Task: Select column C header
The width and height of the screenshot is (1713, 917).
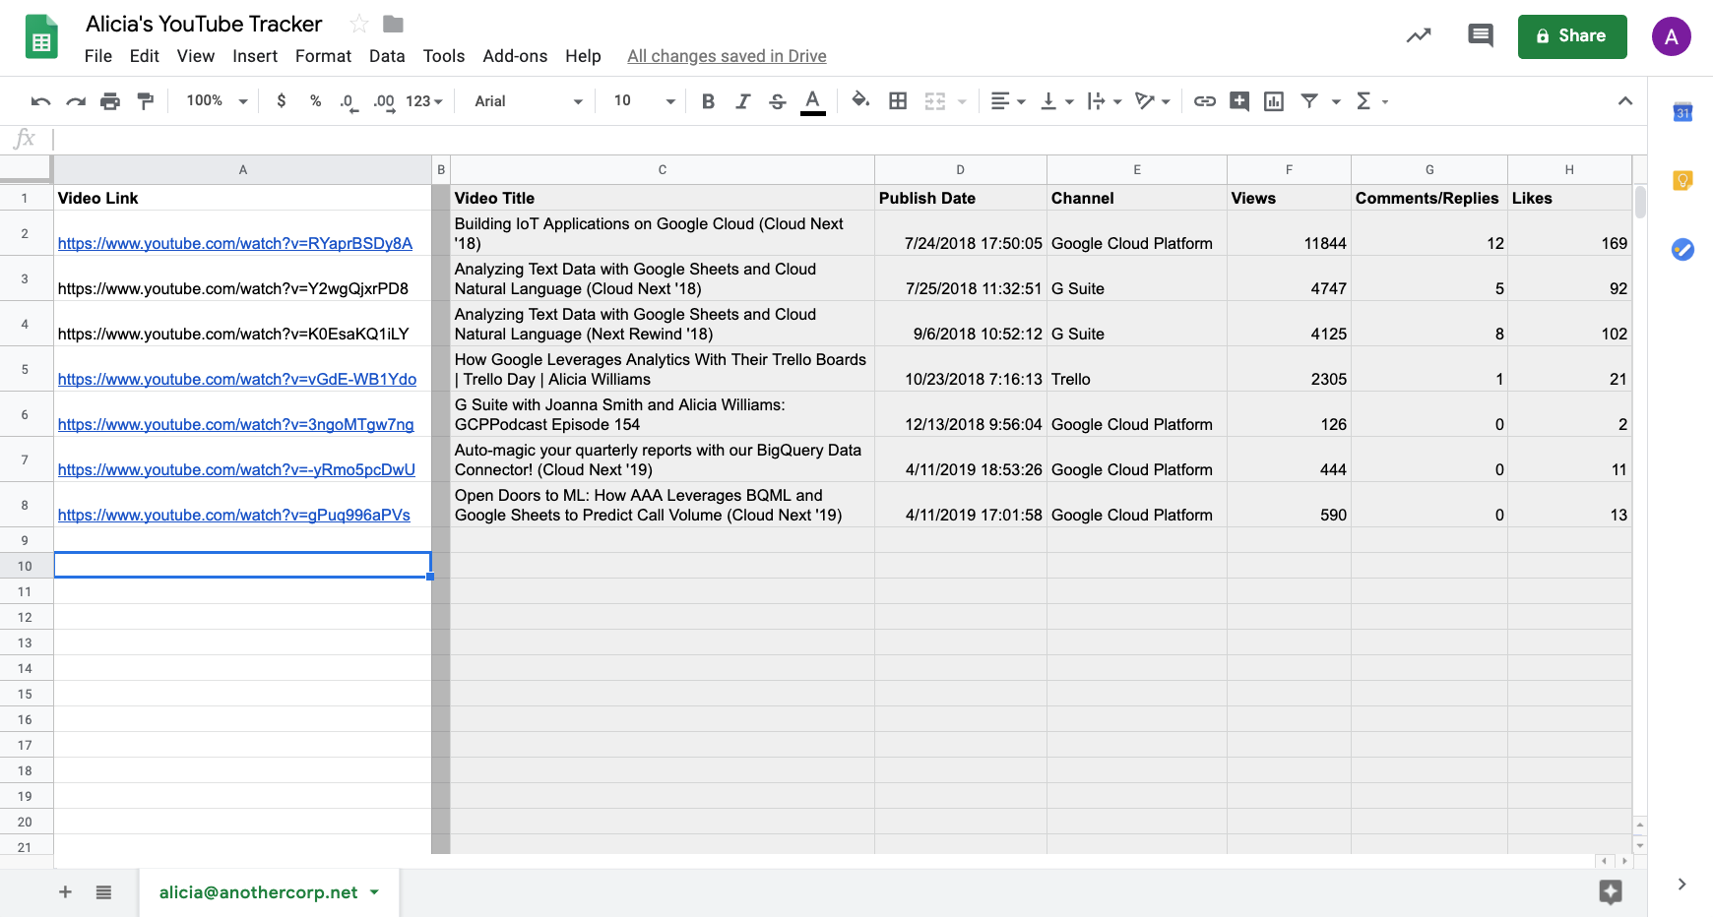Action: [x=663, y=169]
